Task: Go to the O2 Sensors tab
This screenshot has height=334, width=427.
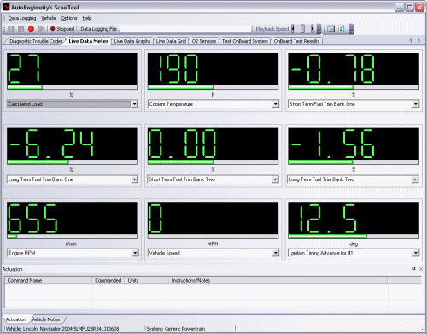Action: [204, 41]
